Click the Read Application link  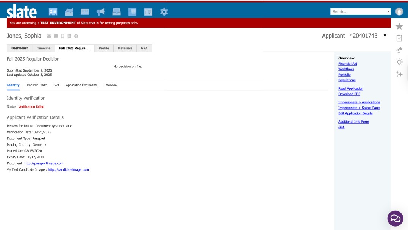(350, 89)
